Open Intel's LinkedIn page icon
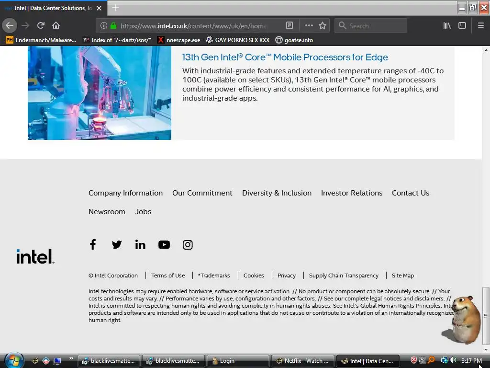This screenshot has width=490, height=368. coord(140,244)
